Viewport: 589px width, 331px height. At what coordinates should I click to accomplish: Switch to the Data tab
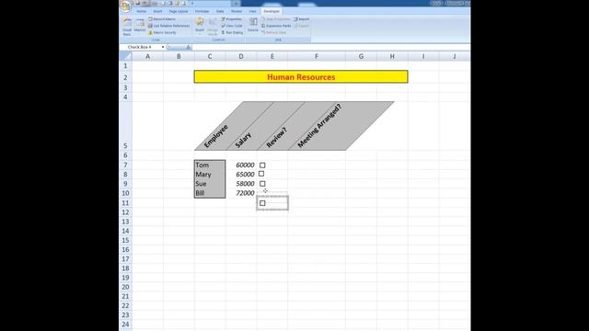(220, 11)
